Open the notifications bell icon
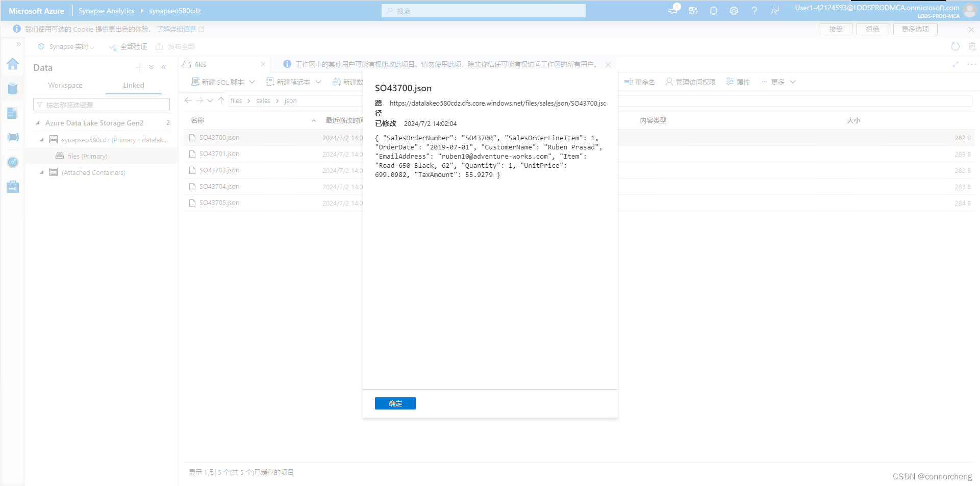This screenshot has height=486, width=980. pos(713,11)
